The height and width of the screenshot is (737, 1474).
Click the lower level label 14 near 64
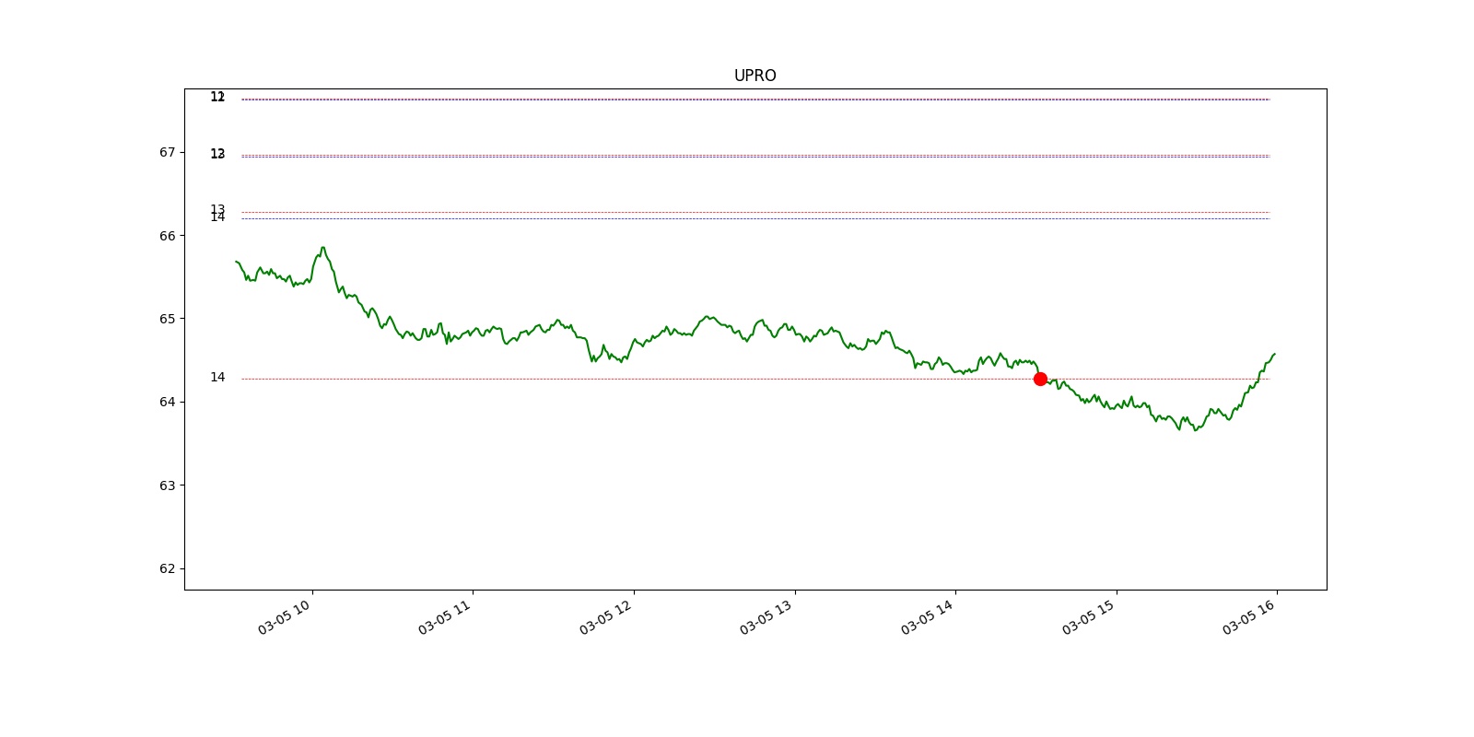point(217,377)
